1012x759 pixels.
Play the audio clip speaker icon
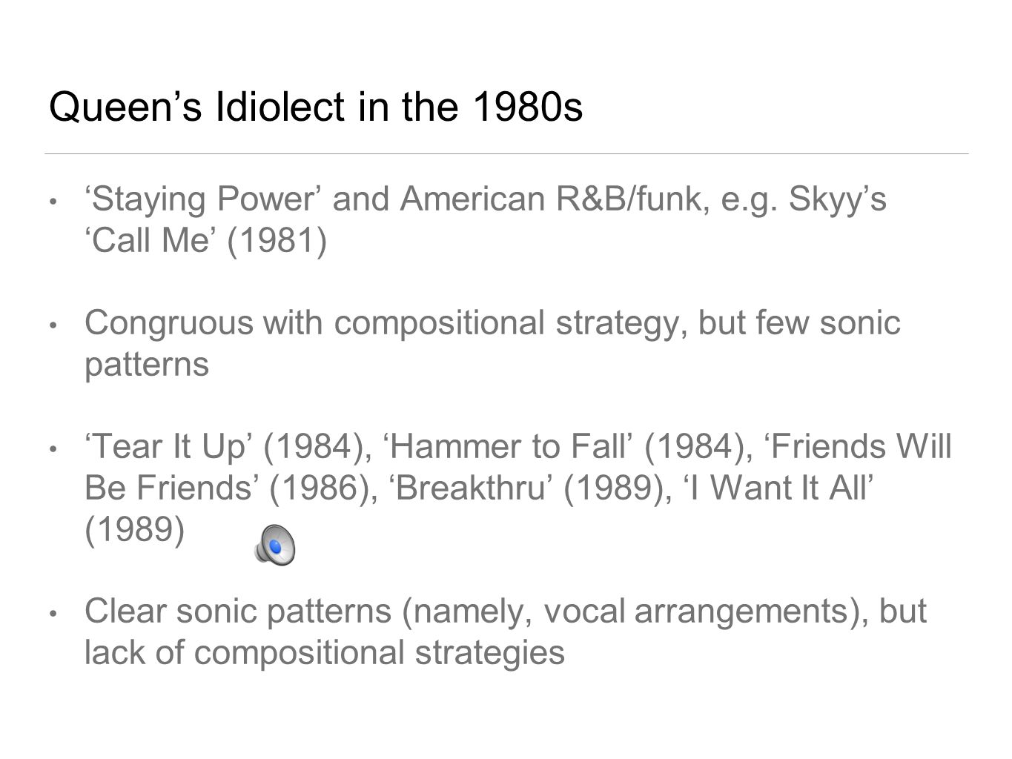pyautogui.click(x=275, y=545)
